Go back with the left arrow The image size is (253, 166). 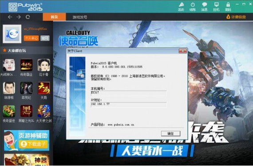[x=10, y=17]
